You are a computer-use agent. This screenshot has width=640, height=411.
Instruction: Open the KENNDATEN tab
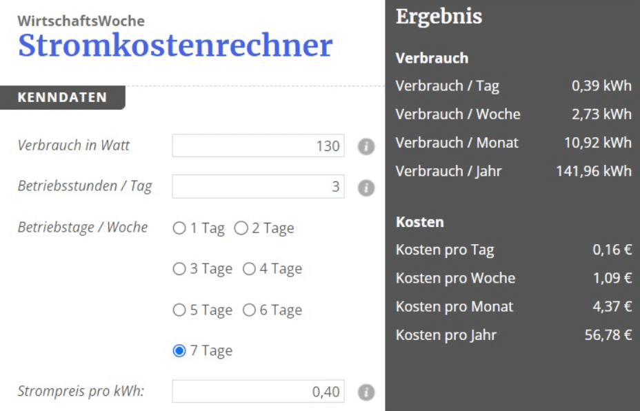63,97
